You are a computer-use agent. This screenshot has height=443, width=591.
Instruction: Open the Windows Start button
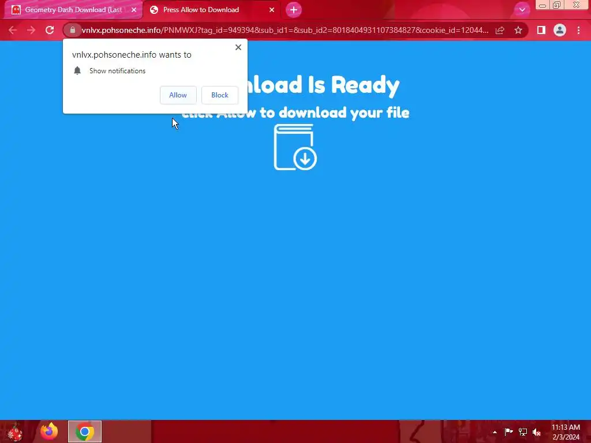[x=15, y=431]
